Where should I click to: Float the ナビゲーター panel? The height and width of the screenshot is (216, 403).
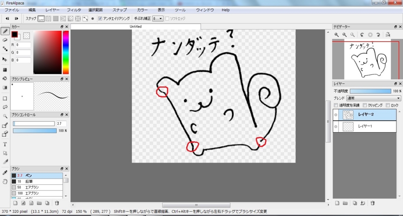[x=396, y=27]
